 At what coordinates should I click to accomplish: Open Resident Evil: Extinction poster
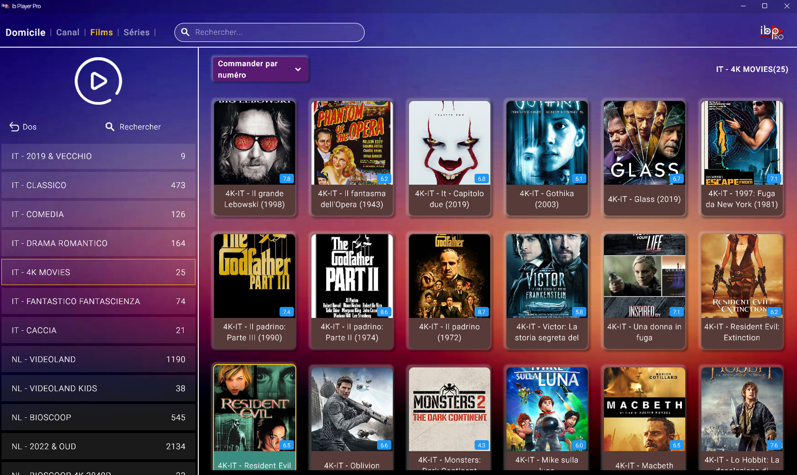coord(742,276)
